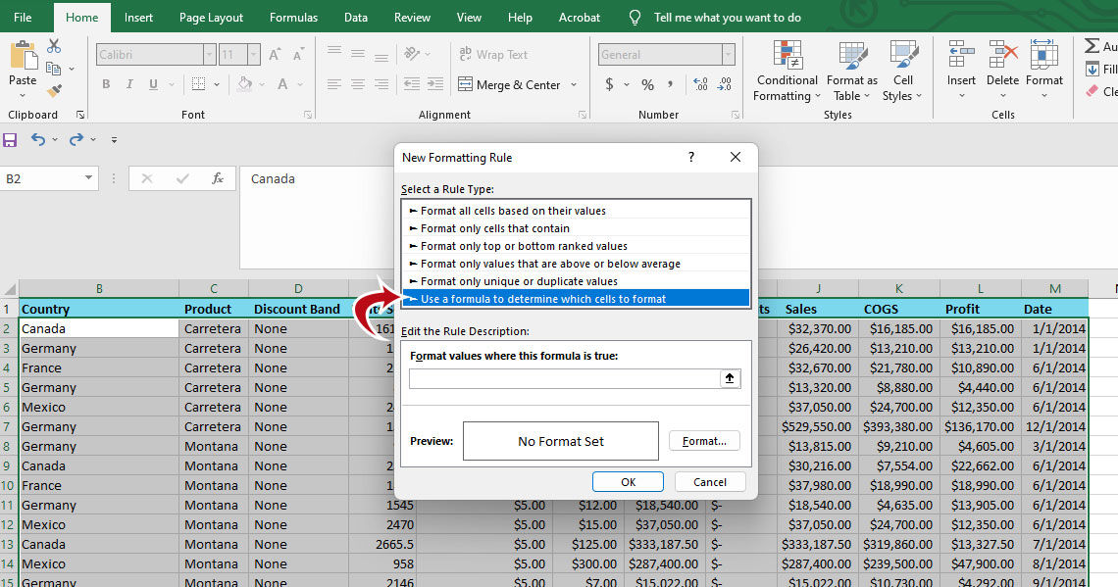Click the Format as Table icon
1118x587 pixels.
tap(849, 59)
